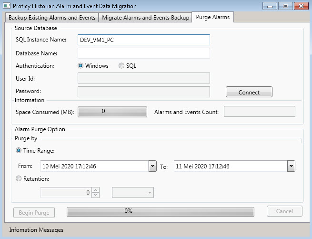Click the Alarm Purge Option group label
The width and height of the screenshot is (312, 239).
40,129
